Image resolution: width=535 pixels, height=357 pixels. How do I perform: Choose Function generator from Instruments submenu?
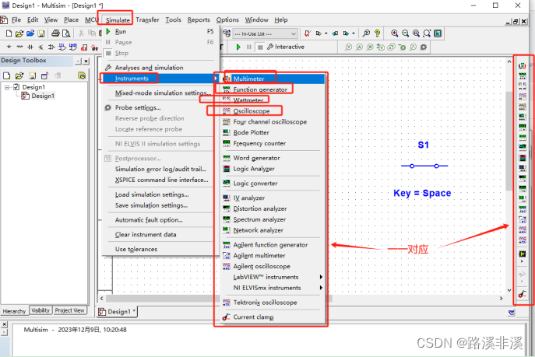point(273,89)
